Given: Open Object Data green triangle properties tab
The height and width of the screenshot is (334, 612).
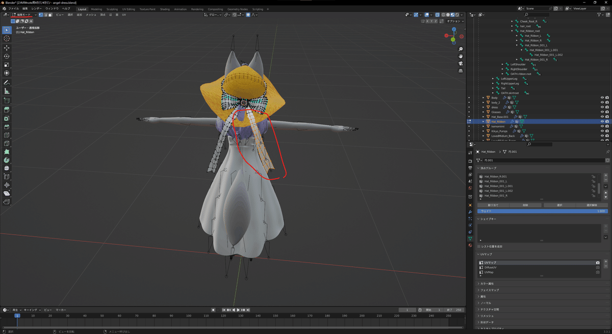Looking at the screenshot, I should (x=470, y=238).
